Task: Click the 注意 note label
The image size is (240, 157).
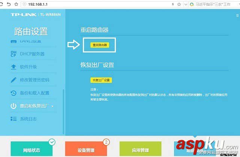Action: pyautogui.click(x=94, y=90)
